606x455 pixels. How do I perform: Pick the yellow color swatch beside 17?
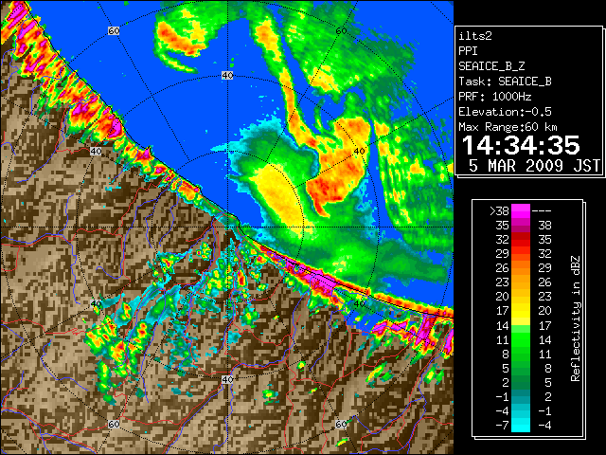(x=521, y=311)
